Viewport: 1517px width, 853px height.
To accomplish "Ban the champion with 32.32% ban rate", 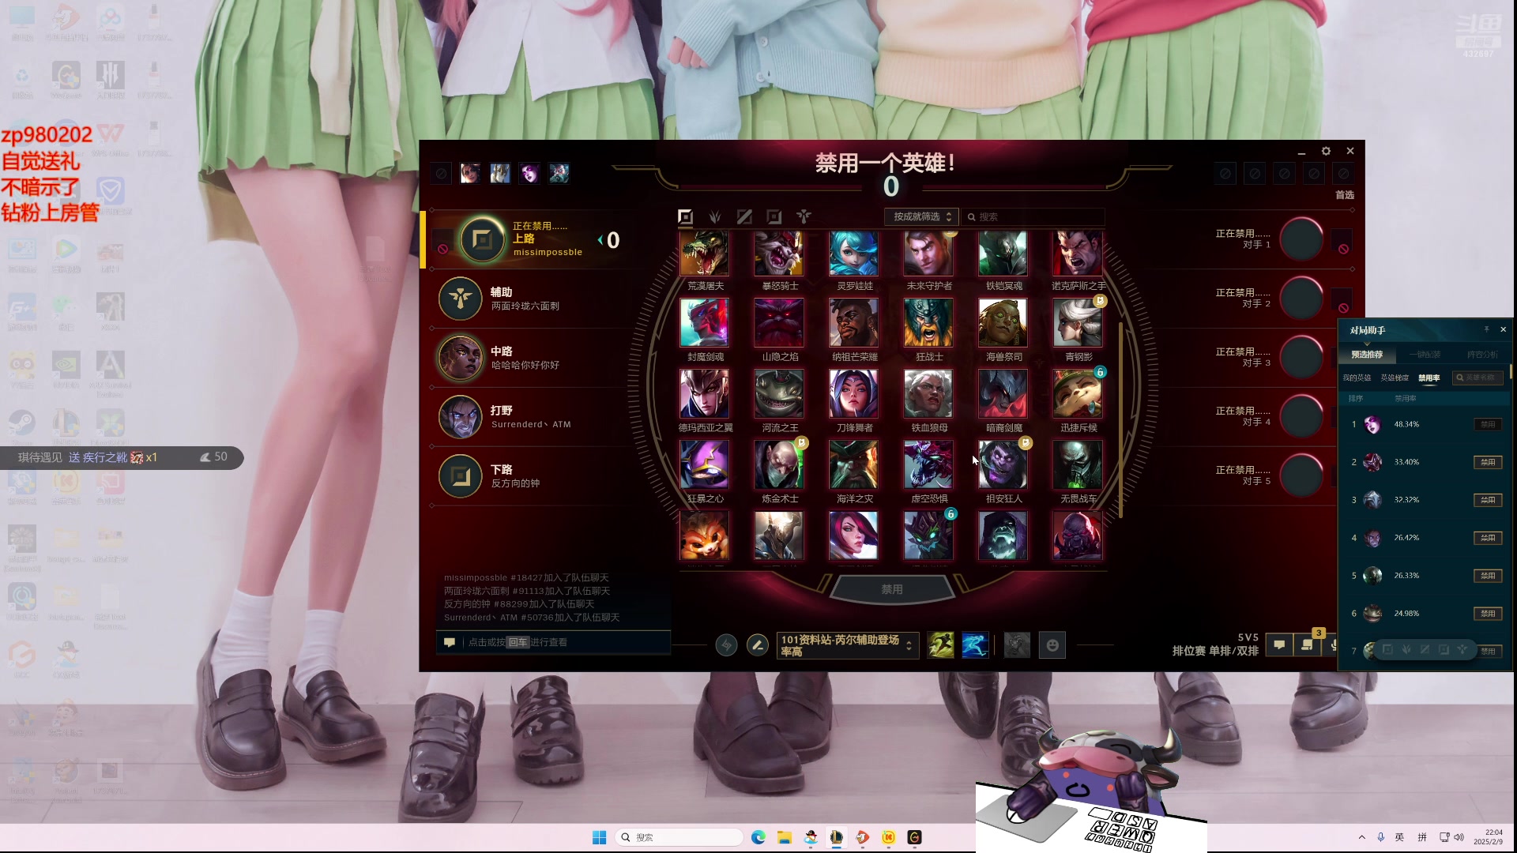I will pos(1488,500).
